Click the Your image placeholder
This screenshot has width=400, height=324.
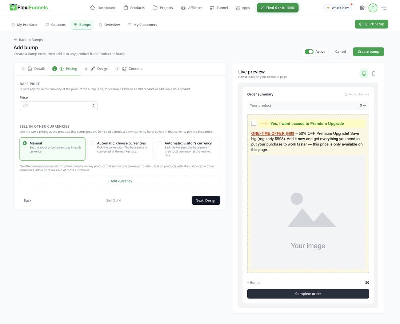pyautogui.click(x=308, y=212)
